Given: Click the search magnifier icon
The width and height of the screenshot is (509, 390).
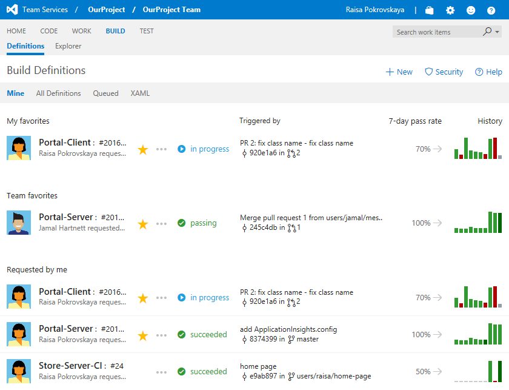Looking at the screenshot, I should [487, 32].
